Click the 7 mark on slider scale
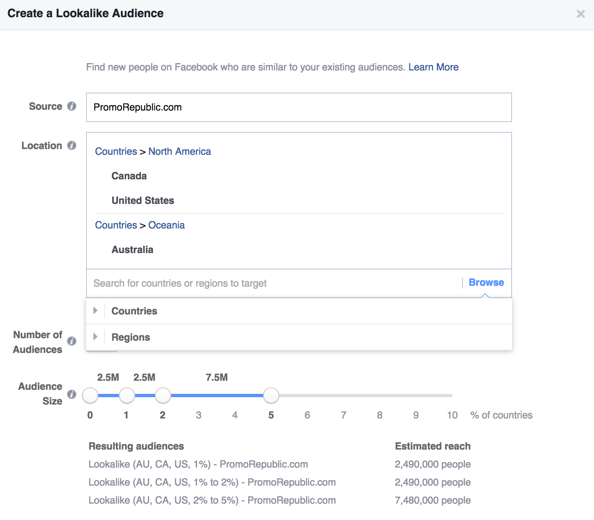This screenshot has width=594, height=520. pyautogui.click(x=343, y=415)
